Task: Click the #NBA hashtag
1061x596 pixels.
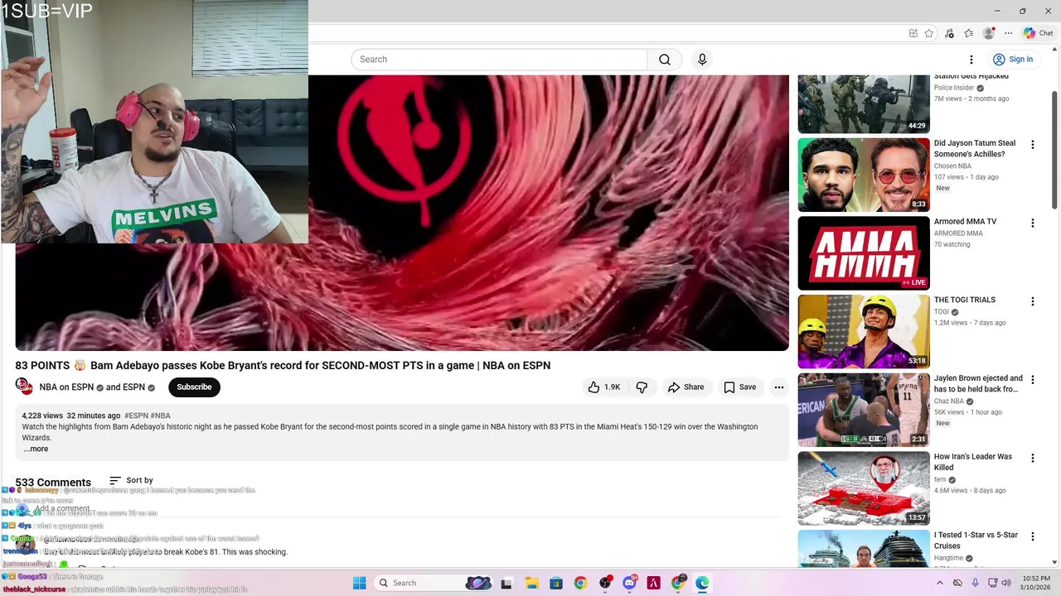Action: (x=161, y=416)
